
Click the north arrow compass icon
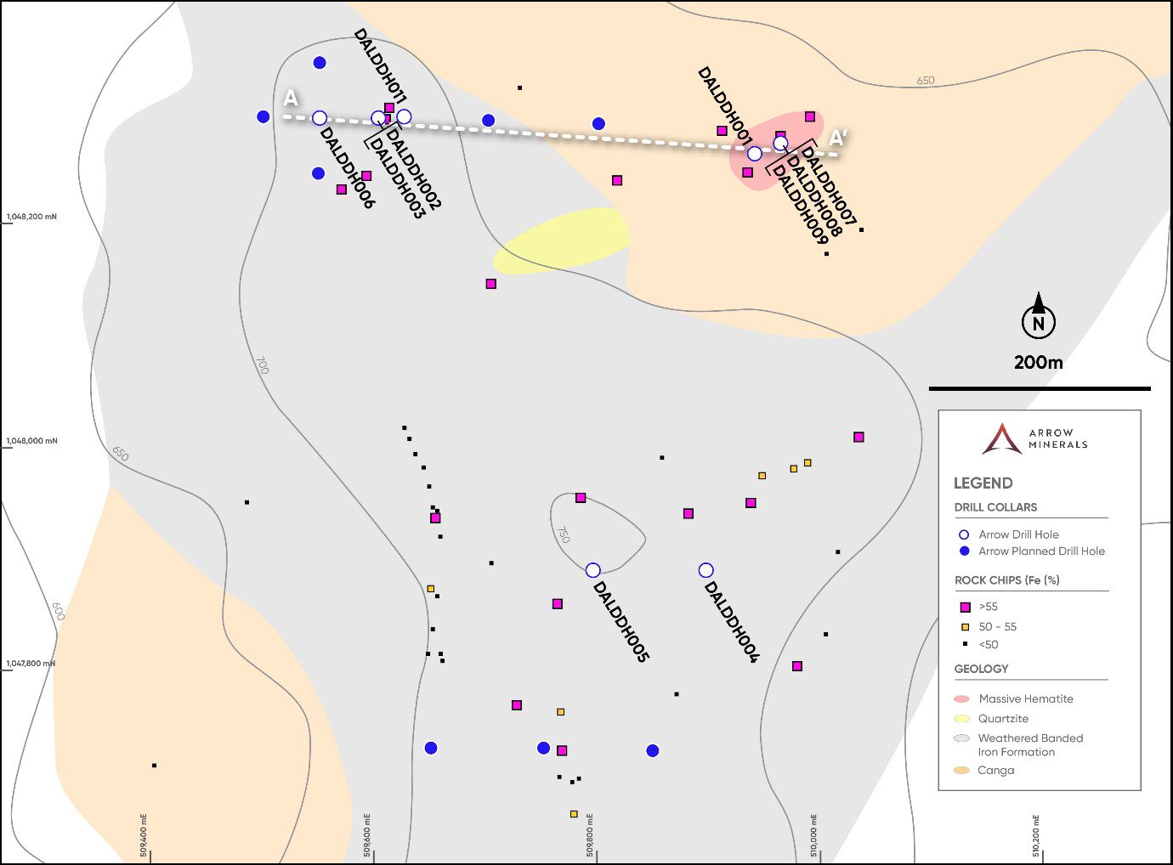pyautogui.click(x=1038, y=317)
